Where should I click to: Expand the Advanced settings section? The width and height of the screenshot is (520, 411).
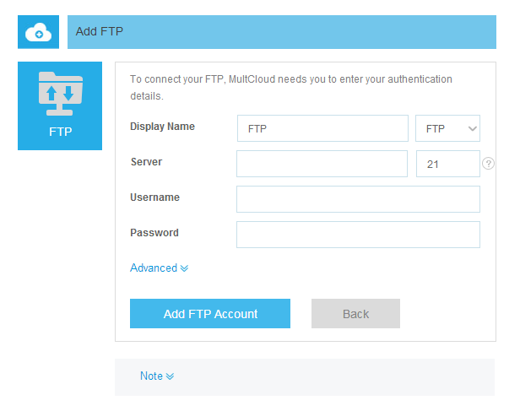click(154, 268)
